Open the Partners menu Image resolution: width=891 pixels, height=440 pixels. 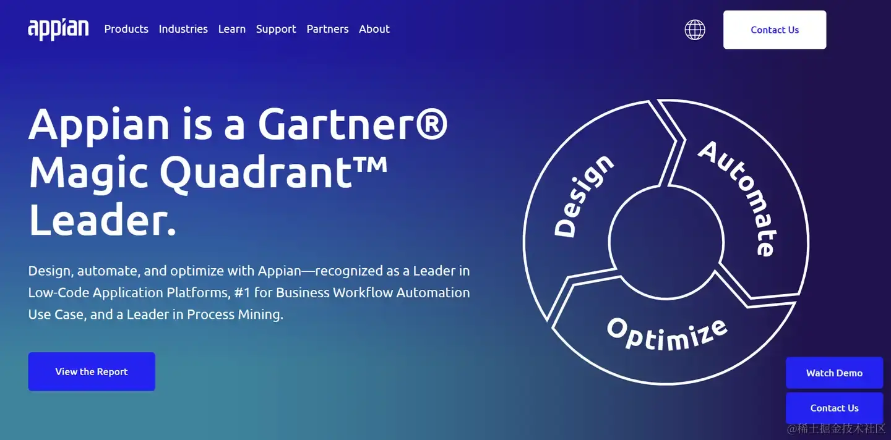coord(327,29)
